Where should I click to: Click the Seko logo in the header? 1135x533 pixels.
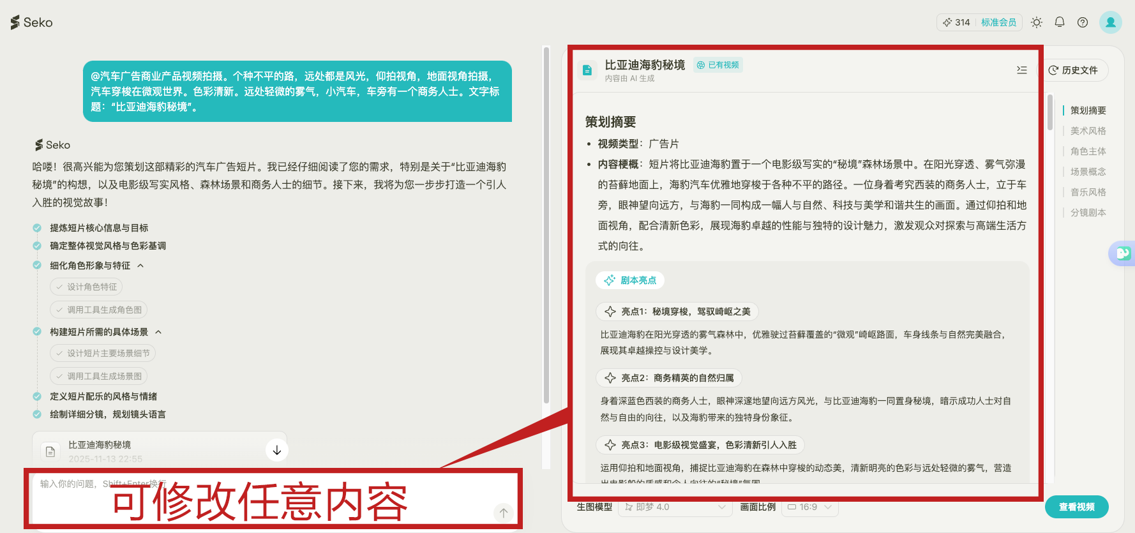31,22
